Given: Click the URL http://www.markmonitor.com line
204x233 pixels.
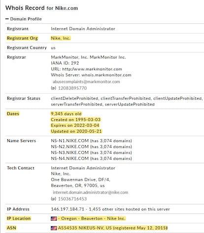Looking at the screenshot, I should tap(86, 69).
